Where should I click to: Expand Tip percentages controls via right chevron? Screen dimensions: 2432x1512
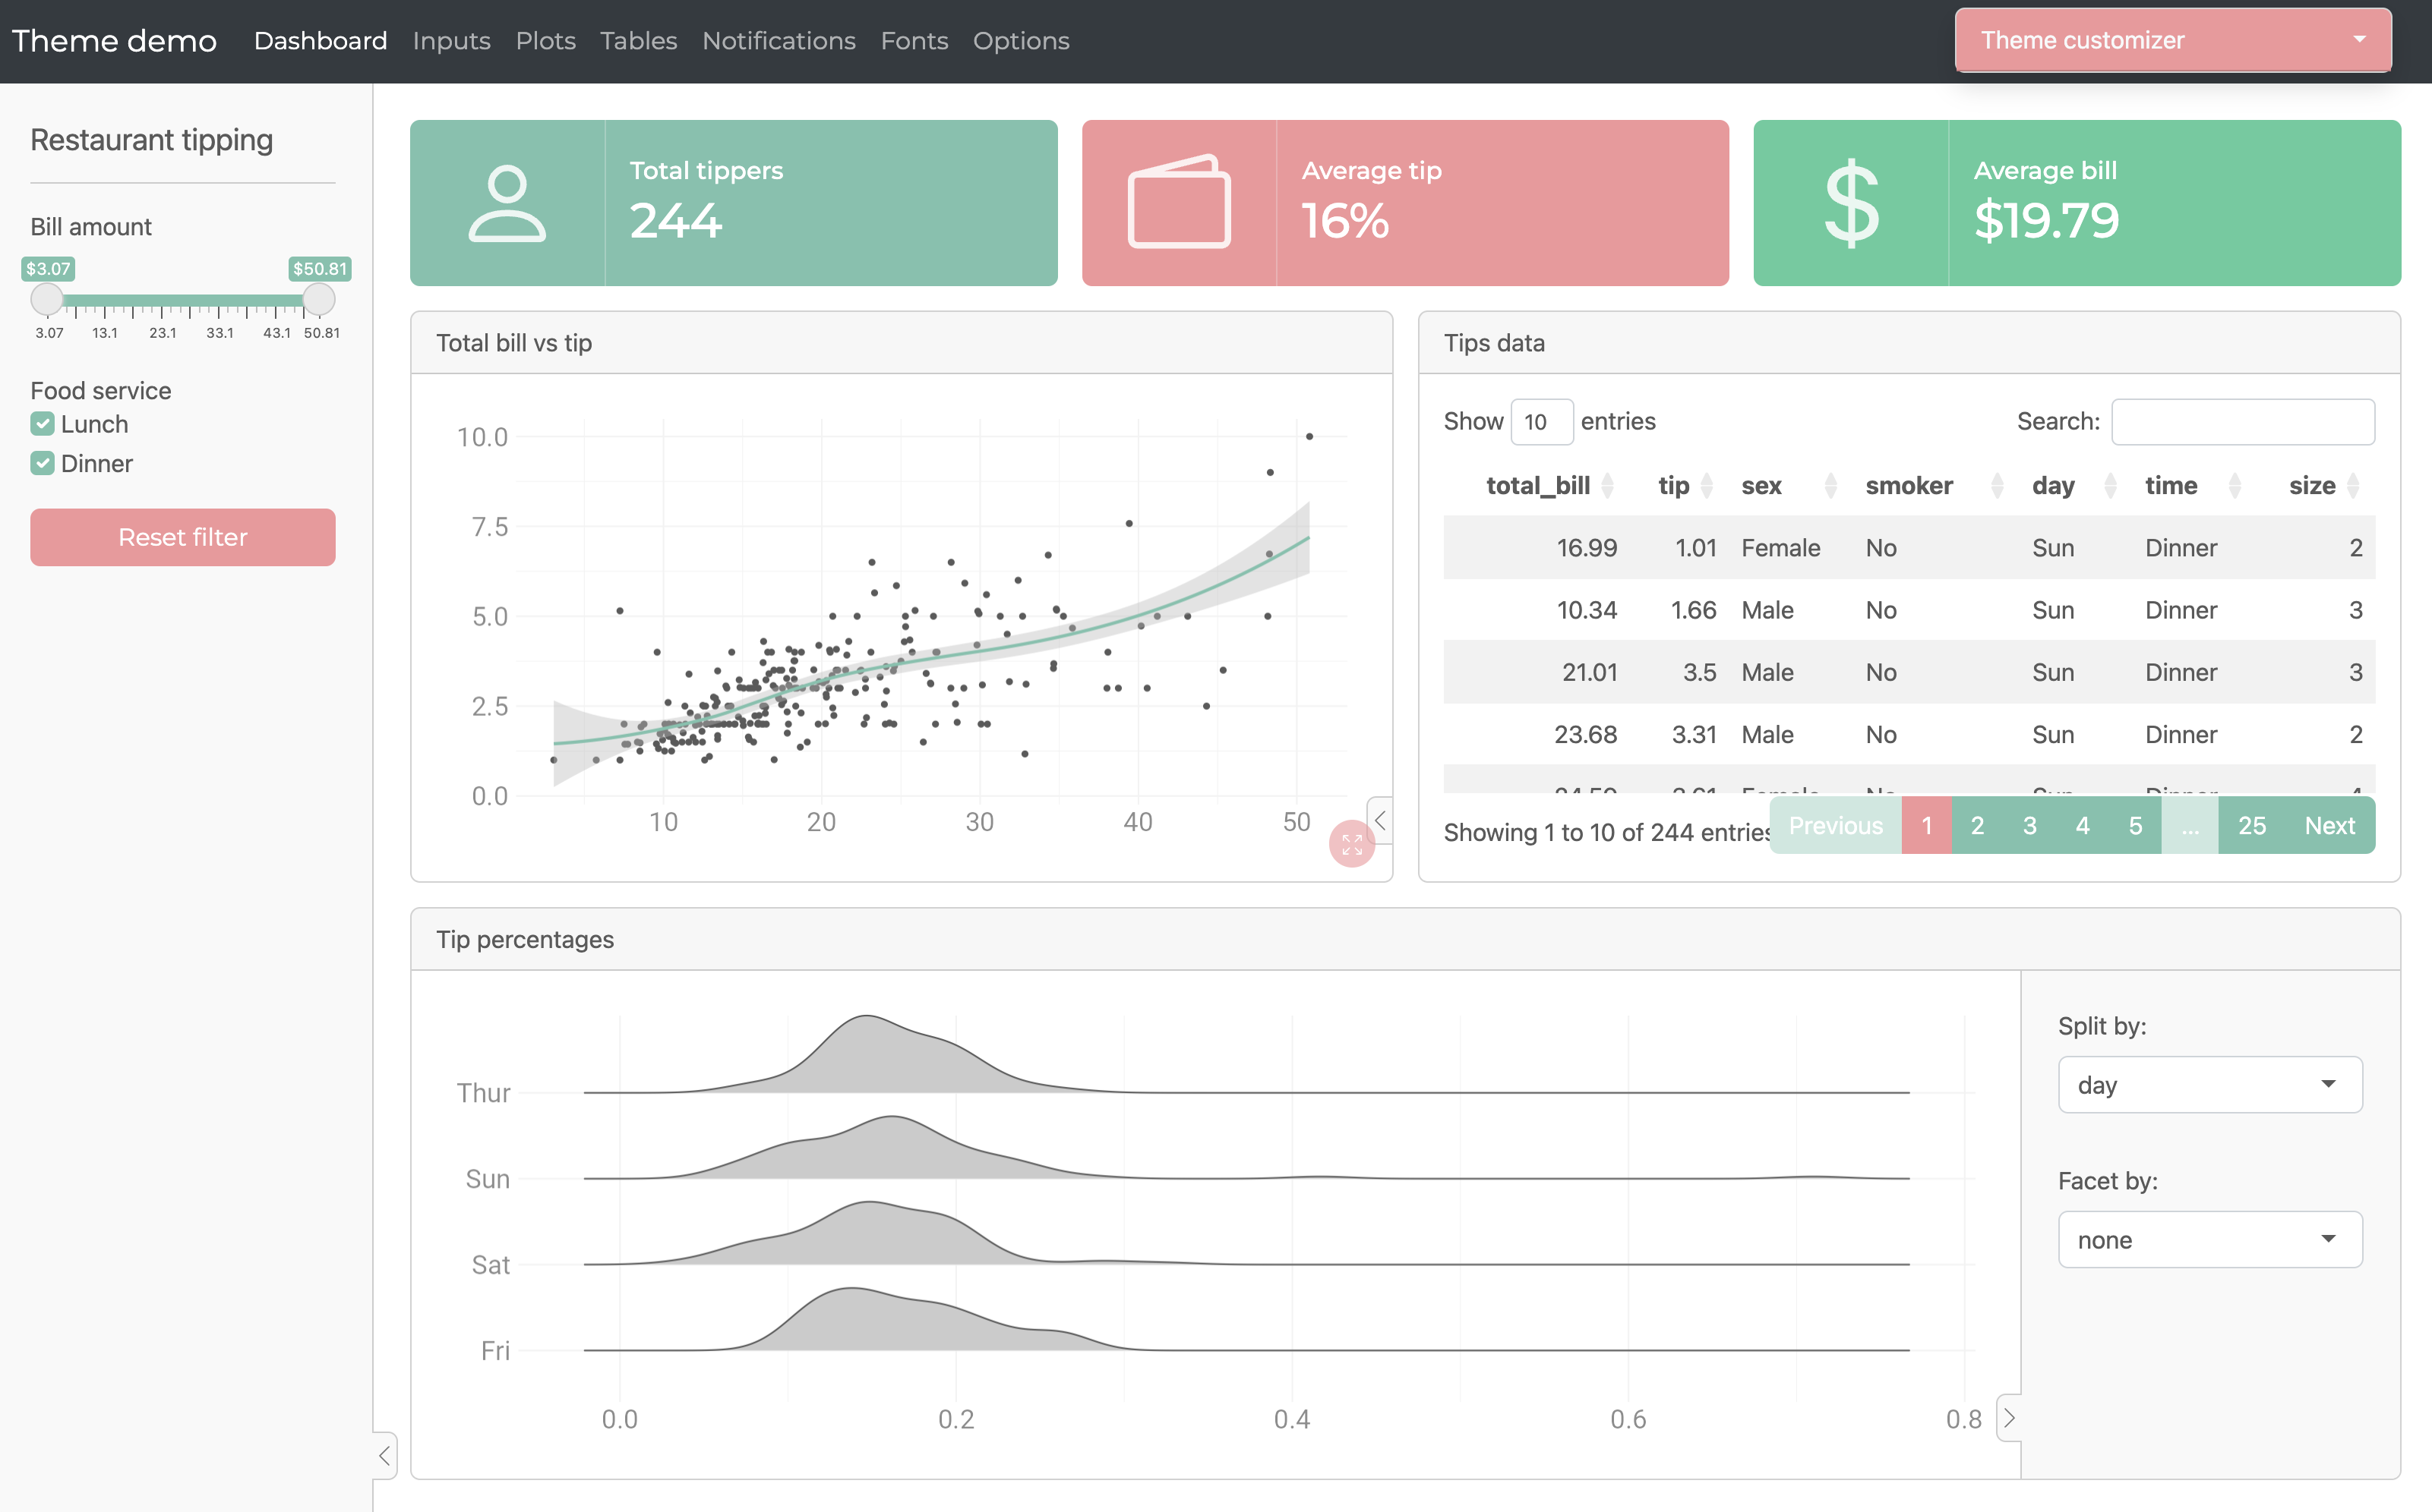[x=2010, y=1418]
